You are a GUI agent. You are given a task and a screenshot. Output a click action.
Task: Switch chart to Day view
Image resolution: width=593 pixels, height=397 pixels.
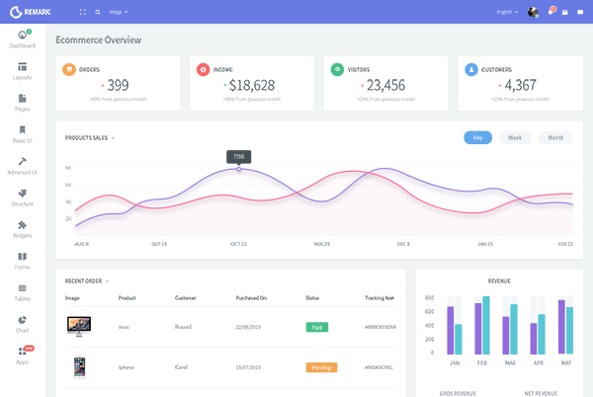[477, 137]
